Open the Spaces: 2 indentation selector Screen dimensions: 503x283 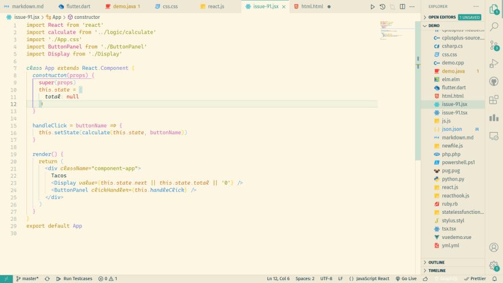point(305,279)
